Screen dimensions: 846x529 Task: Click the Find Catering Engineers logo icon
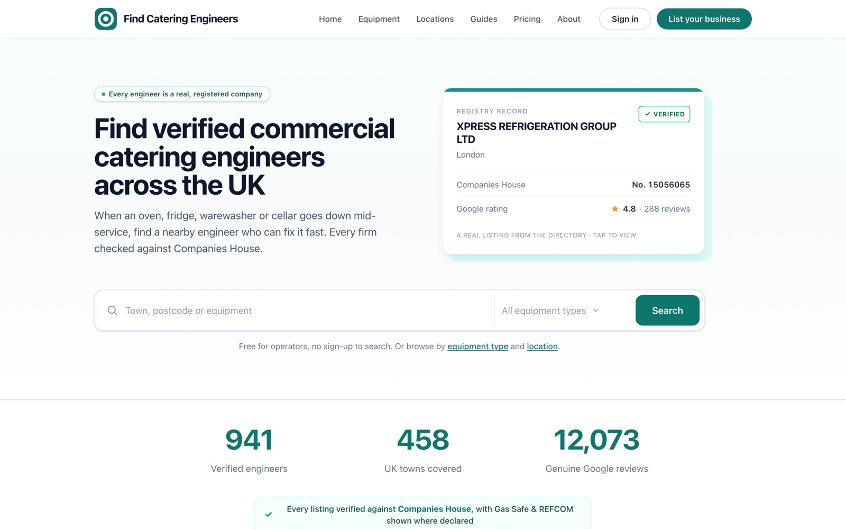106,19
